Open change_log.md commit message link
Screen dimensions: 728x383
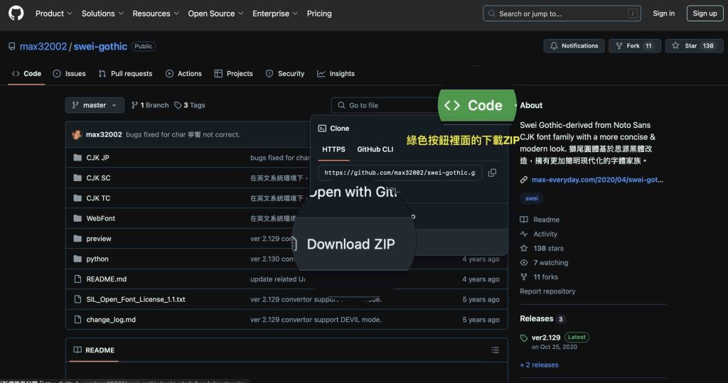point(316,319)
